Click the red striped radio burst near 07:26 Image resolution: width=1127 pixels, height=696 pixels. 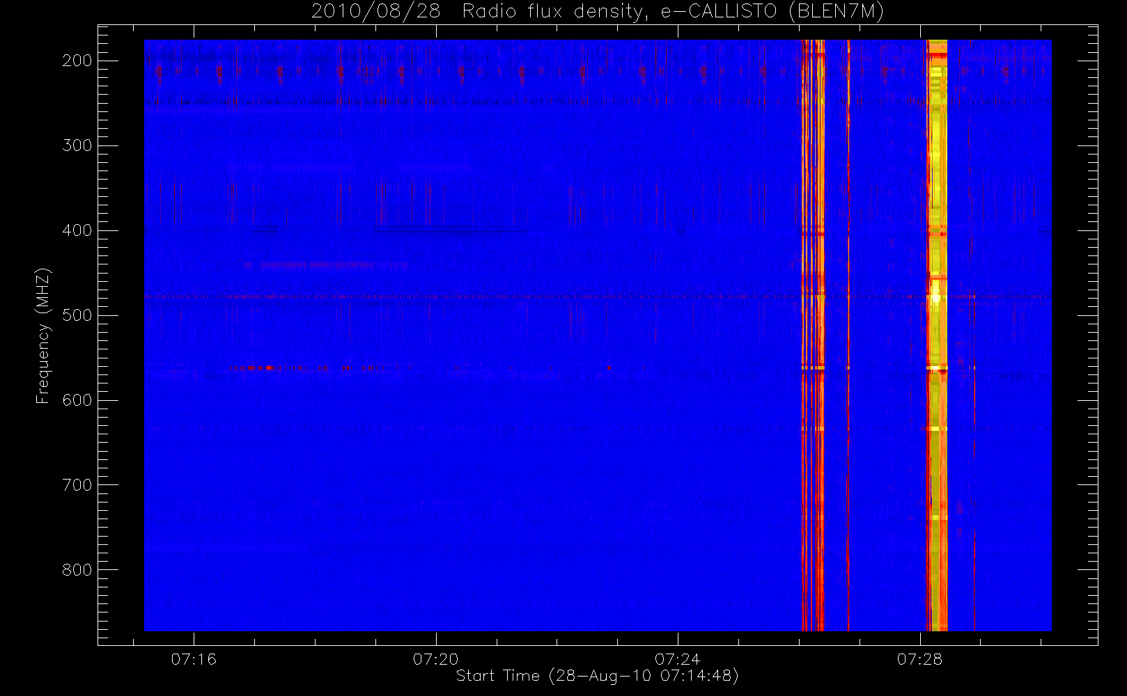(x=813, y=335)
